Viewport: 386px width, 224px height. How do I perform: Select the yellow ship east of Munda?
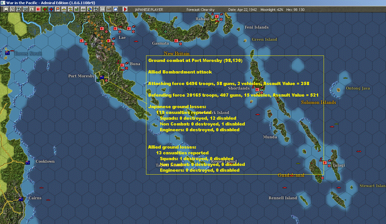click(x=336, y=124)
